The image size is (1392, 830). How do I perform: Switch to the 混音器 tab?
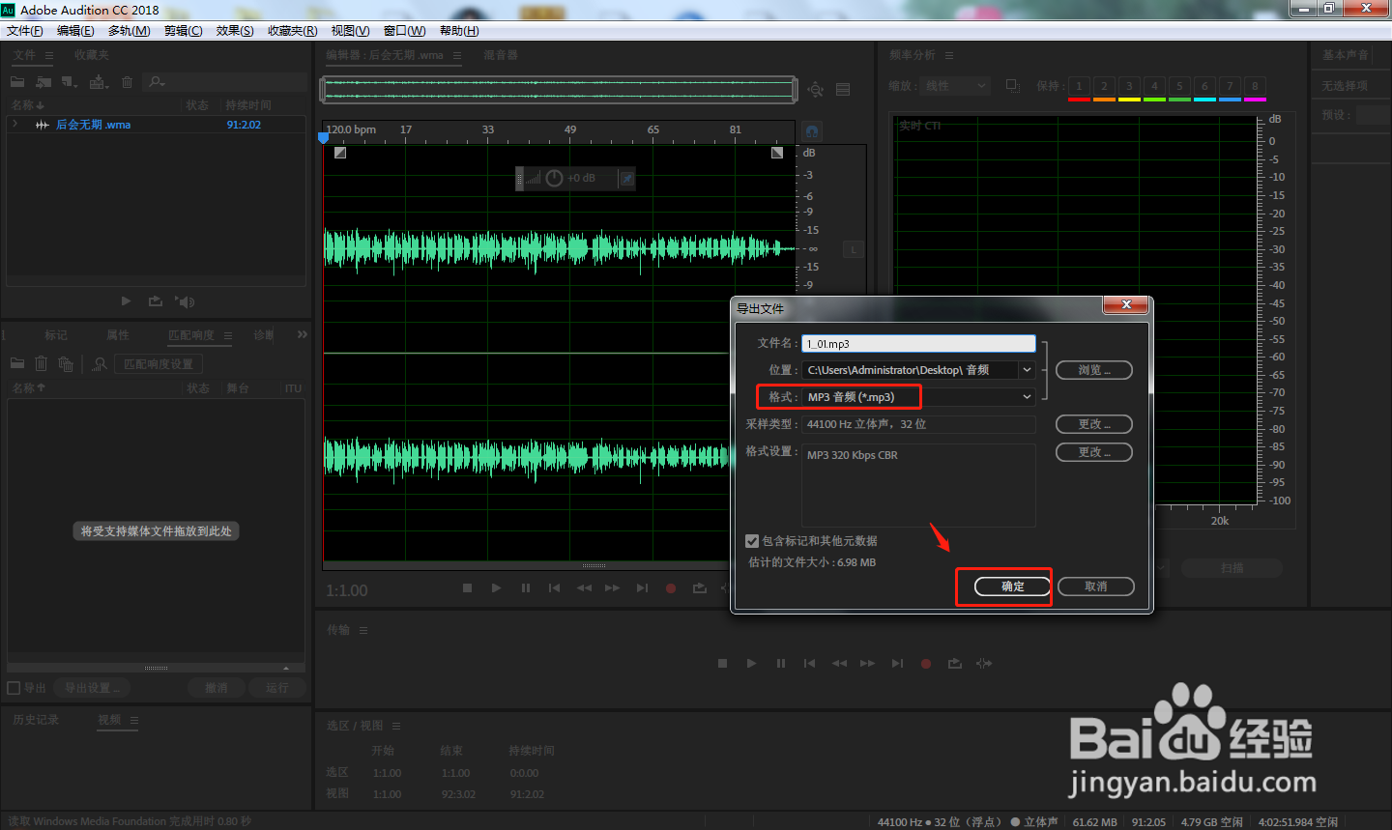pyautogui.click(x=501, y=55)
